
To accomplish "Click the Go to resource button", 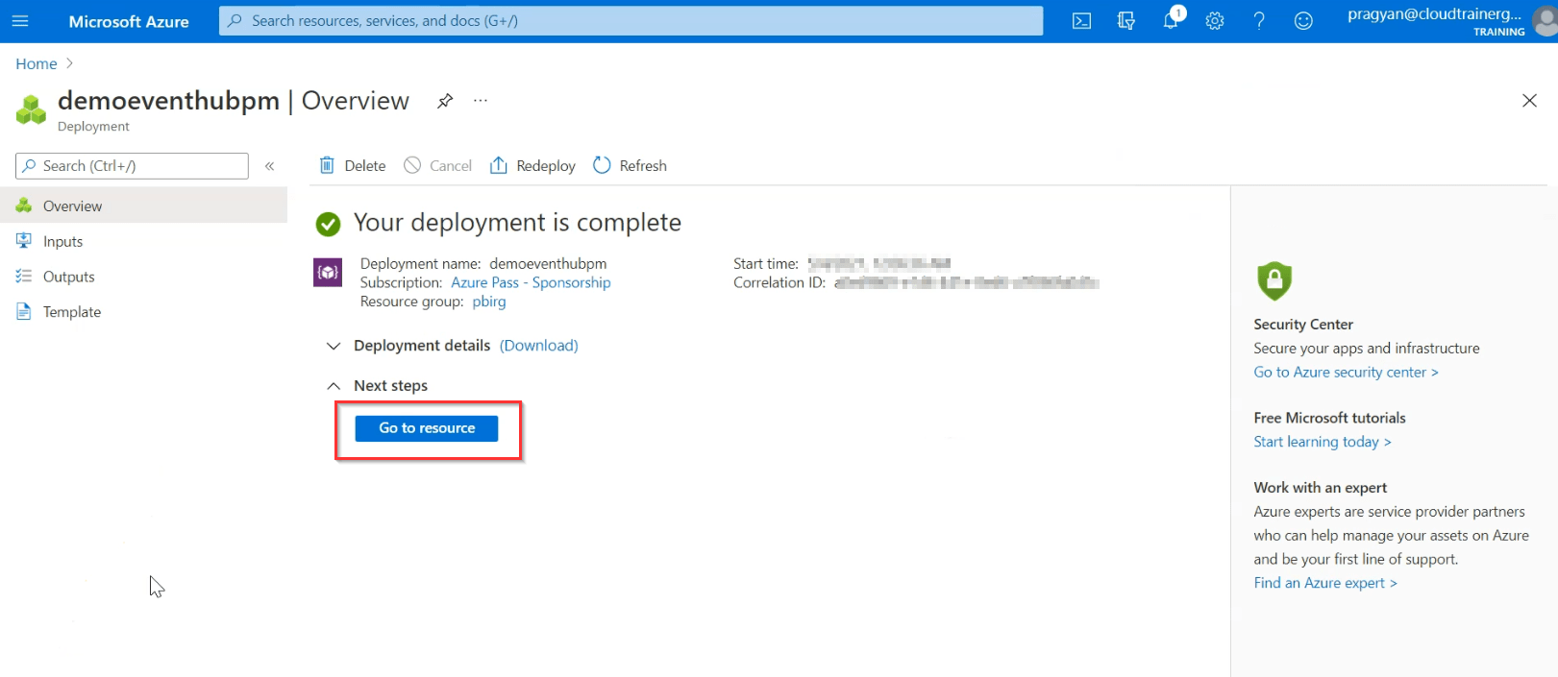I will (x=427, y=428).
